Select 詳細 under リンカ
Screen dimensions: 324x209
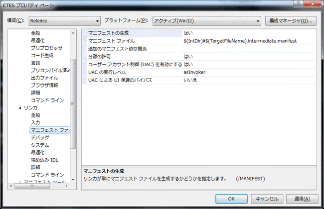(35, 167)
